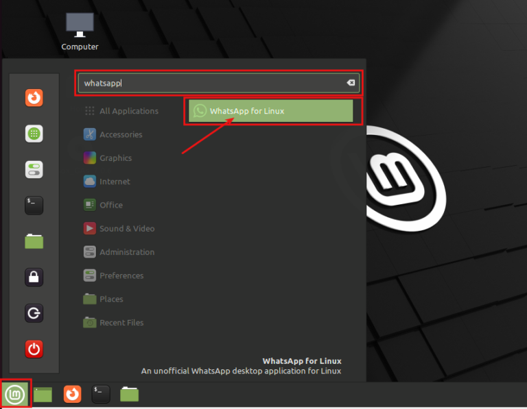Launch Terminal from the menu favorites sidebar

coord(34,206)
